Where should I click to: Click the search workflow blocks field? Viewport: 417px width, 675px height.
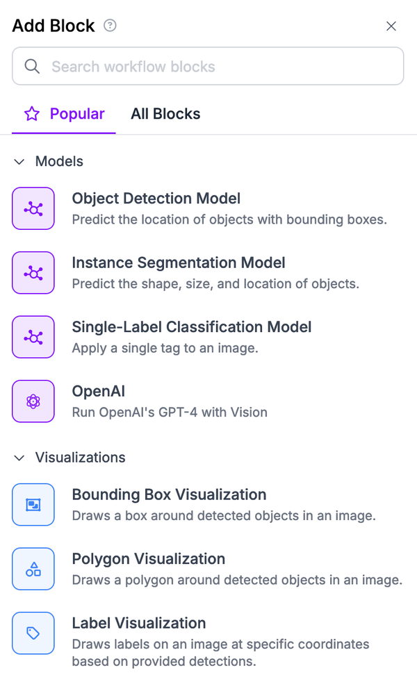pos(208,66)
